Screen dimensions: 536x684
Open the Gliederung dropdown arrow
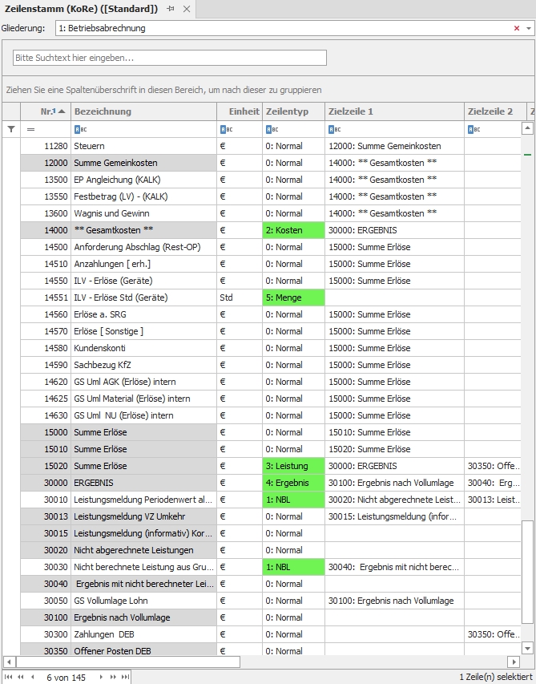click(528, 28)
